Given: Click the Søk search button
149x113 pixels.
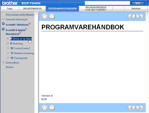Looking at the screenshot, I should tap(138, 3).
